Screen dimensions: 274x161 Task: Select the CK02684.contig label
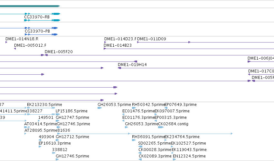pyautogui.click(x=173, y=124)
